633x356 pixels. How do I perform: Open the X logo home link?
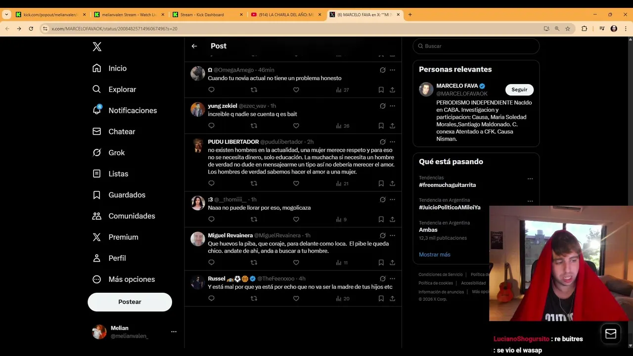97,46
